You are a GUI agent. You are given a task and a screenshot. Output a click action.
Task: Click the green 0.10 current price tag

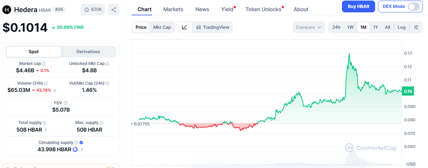tap(408, 92)
